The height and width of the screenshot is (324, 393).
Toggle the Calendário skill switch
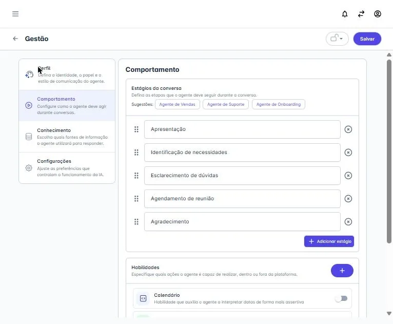coord(341,298)
